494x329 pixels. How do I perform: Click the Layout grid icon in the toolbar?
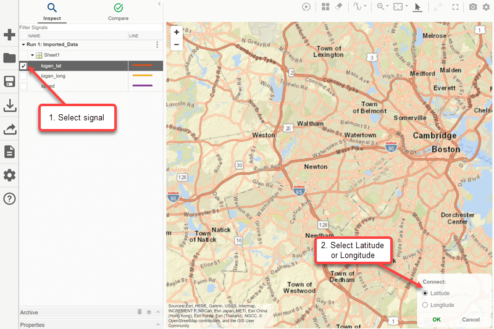pos(325,7)
